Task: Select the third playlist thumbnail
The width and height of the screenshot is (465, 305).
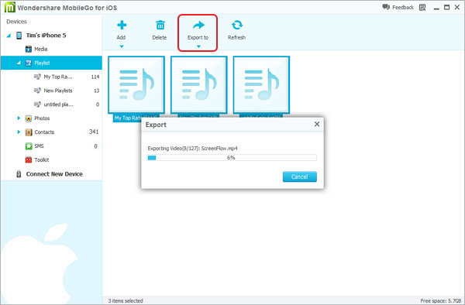Action: click(x=261, y=85)
